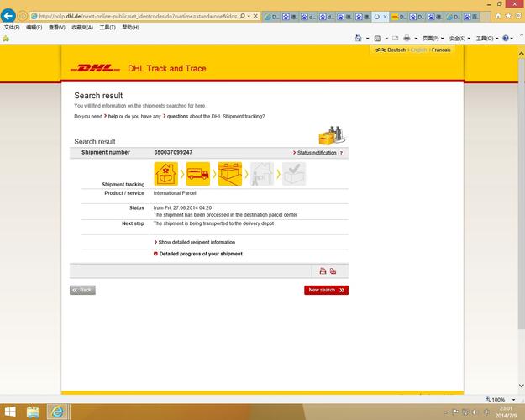The image size is (525, 420).
Task: Open the 文件(F) menu
Action: point(12,28)
